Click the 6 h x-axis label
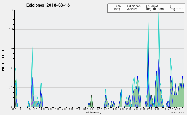 coord(57,109)
